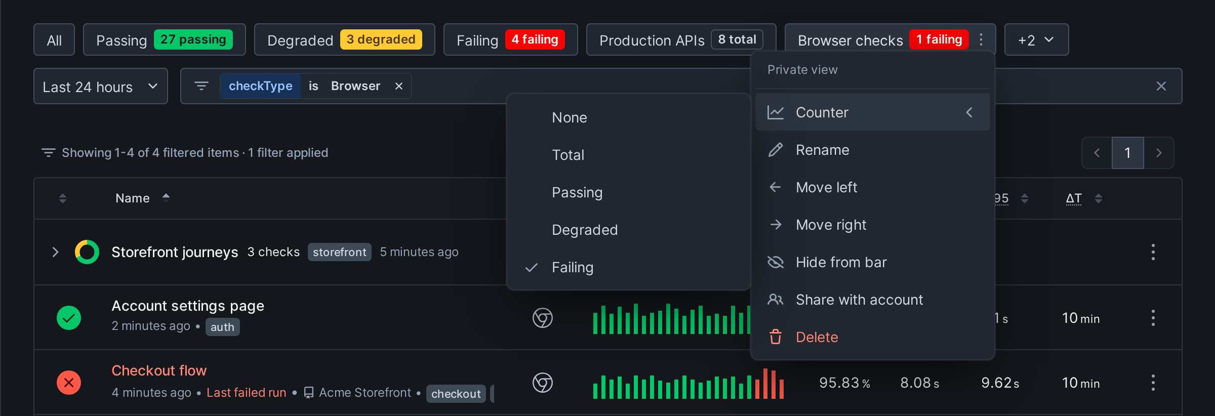This screenshot has width=1215, height=416.
Task: Open the Last 24 hours time range dropdown
Action: (x=101, y=86)
